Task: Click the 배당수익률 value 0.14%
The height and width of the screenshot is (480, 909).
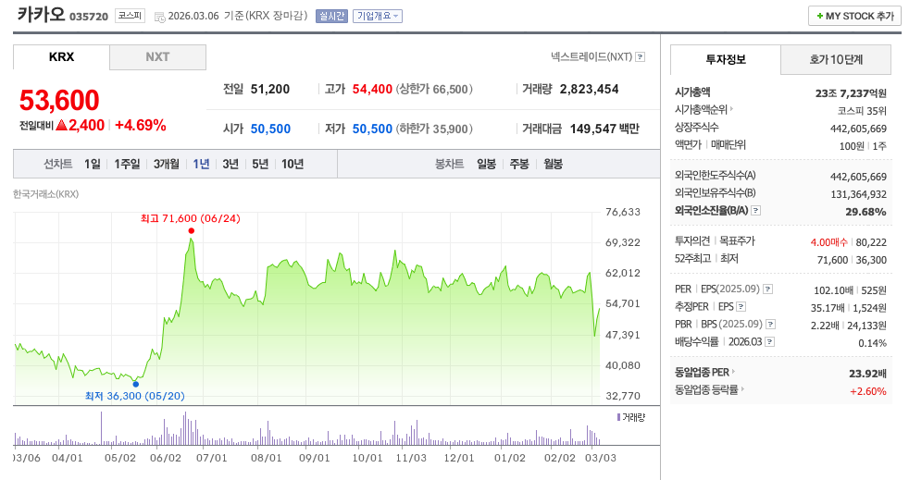Action: [x=873, y=343]
